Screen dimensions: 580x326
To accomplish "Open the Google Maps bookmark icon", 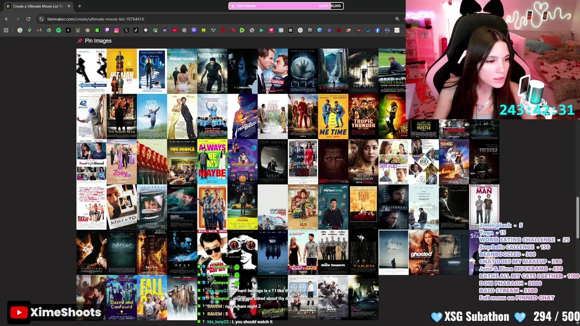I will pyautogui.click(x=29, y=30).
